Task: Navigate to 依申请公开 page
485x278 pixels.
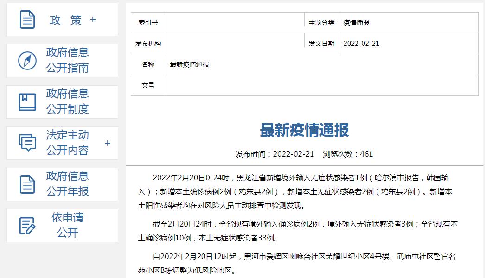Action: [67, 225]
